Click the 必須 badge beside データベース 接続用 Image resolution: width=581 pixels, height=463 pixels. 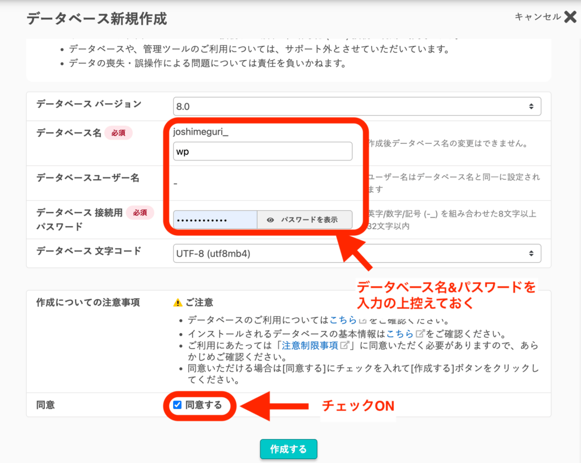(x=140, y=213)
